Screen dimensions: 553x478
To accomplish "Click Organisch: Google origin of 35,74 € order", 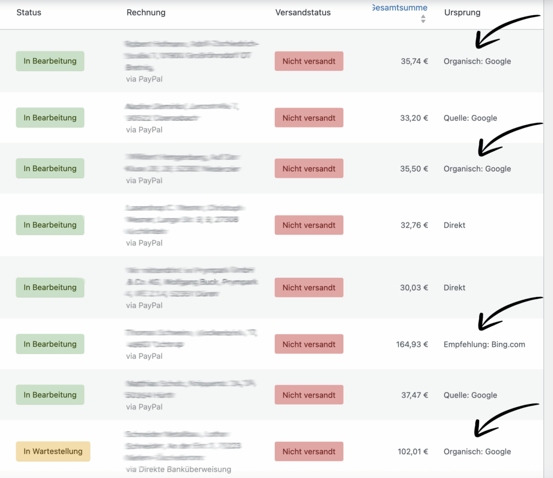I will click(x=477, y=62).
